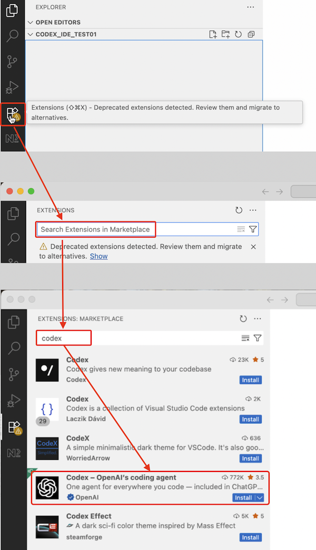Viewport: 316px width, 550px height.
Task: Click the WorriedArrow publisher name
Action: click(x=88, y=458)
